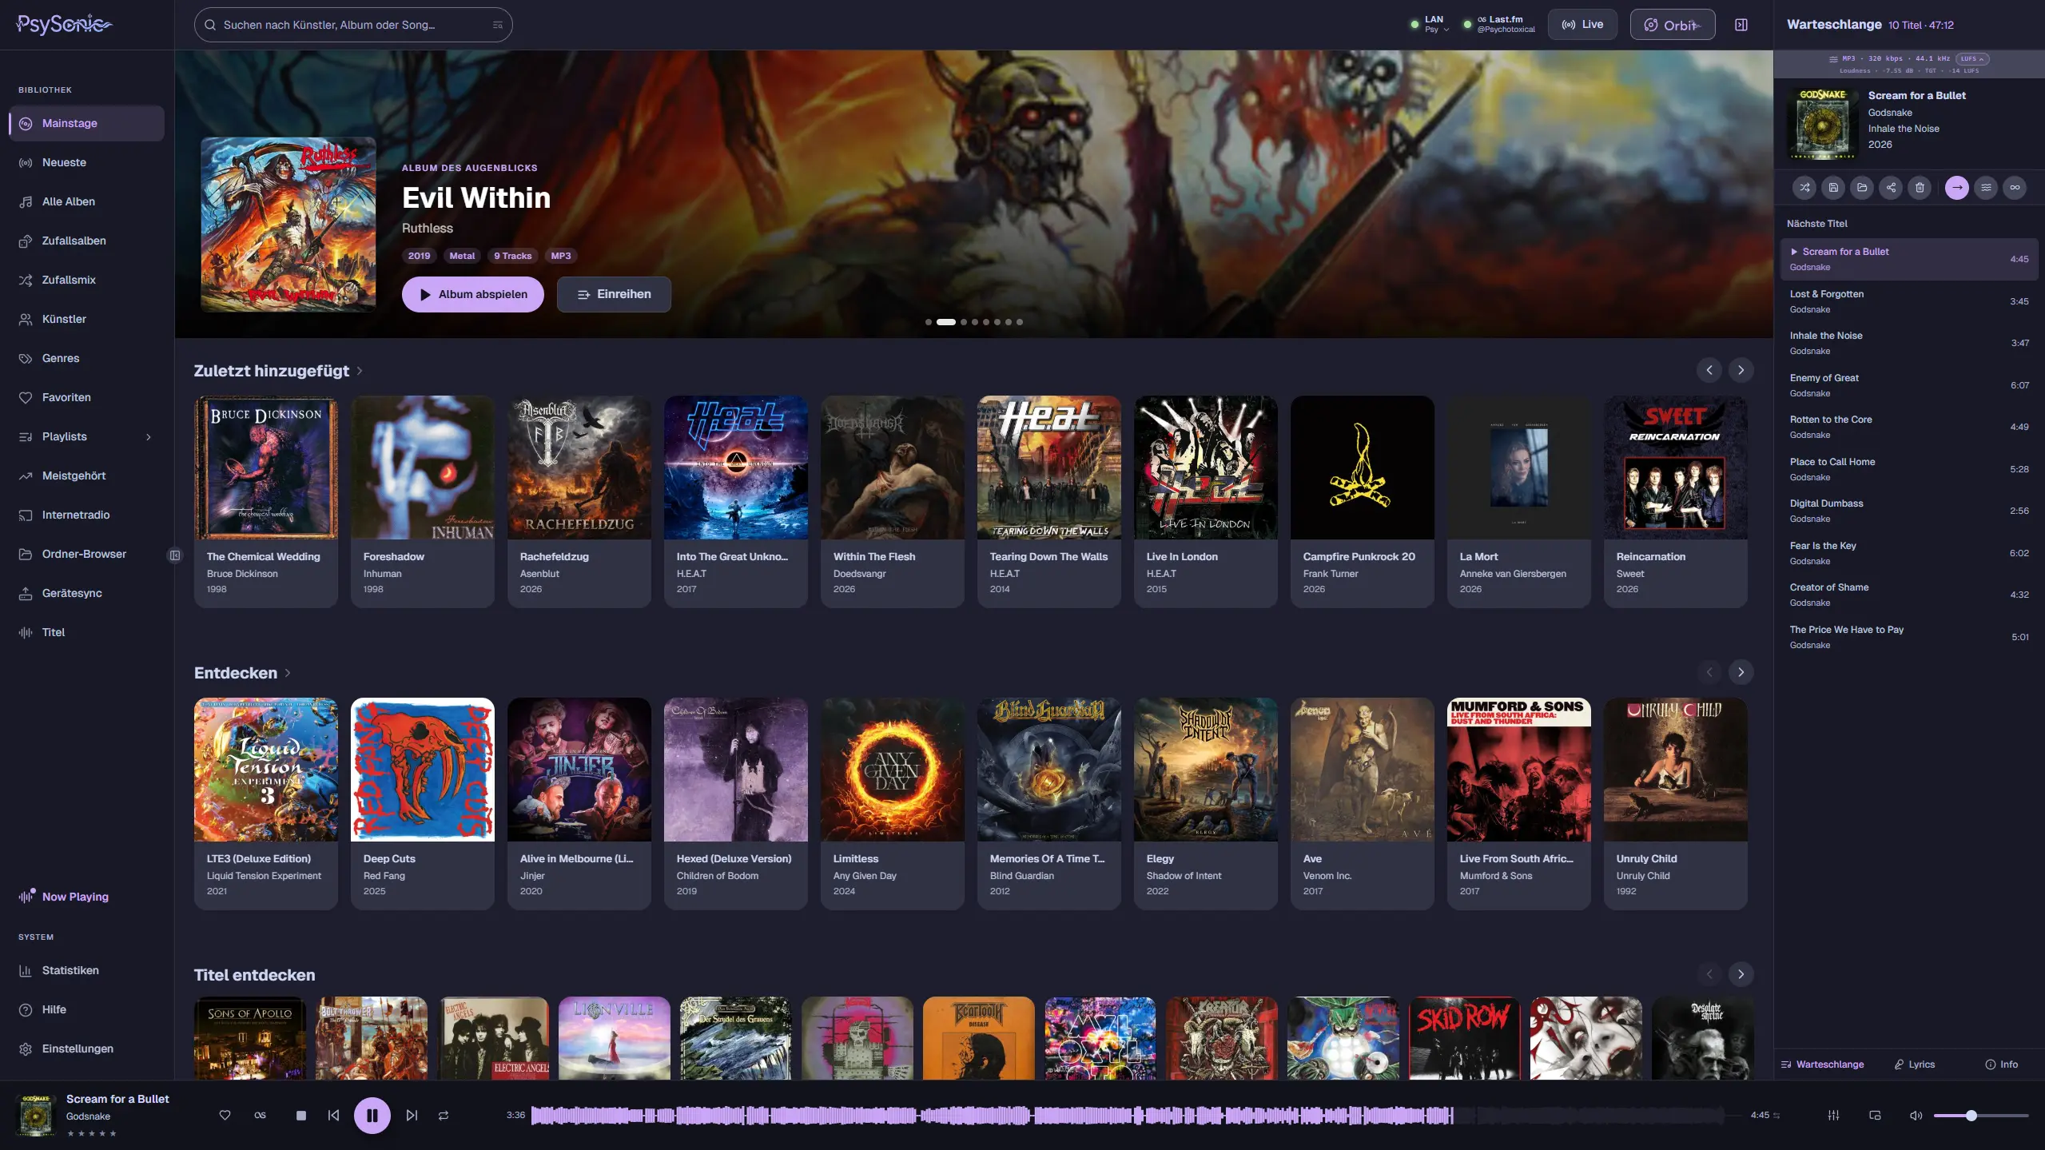The height and width of the screenshot is (1150, 2045).
Task: Collapse the LUFS loudness details chevron
Action: [x=1971, y=59]
